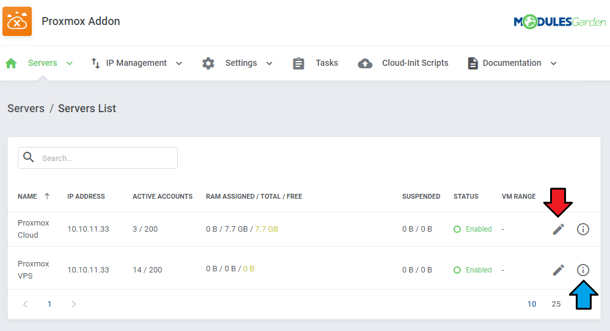Expand the IP Management dropdown chevron

coord(179,63)
